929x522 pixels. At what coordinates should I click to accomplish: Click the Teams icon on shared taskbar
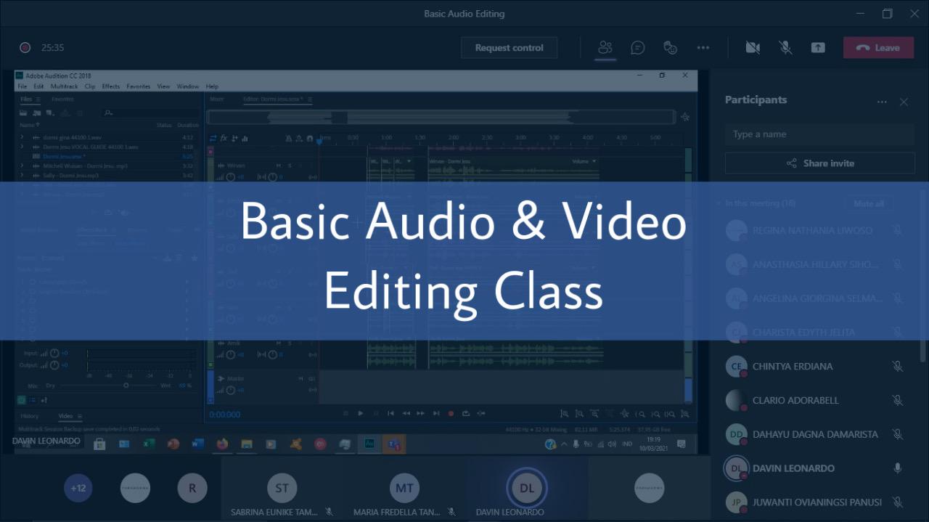click(394, 444)
